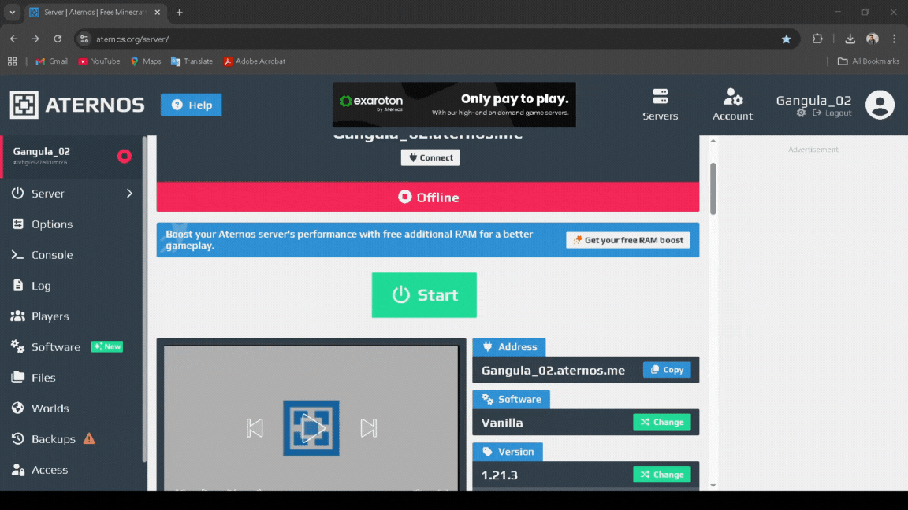Click the Backups warning triangle icon

tap(89, 438)
